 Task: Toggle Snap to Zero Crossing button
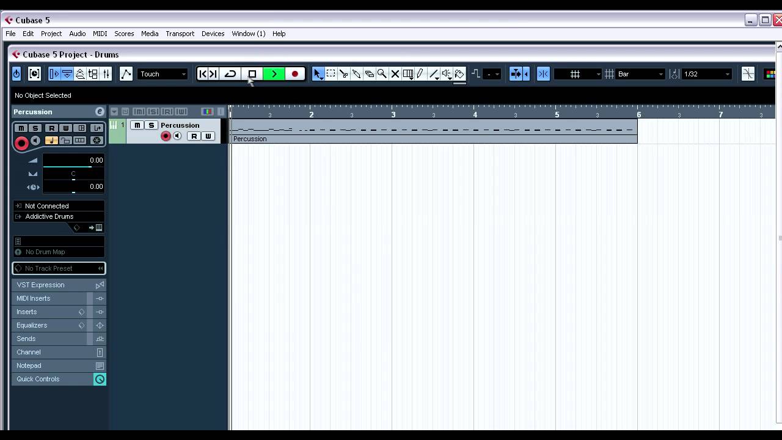748,74
